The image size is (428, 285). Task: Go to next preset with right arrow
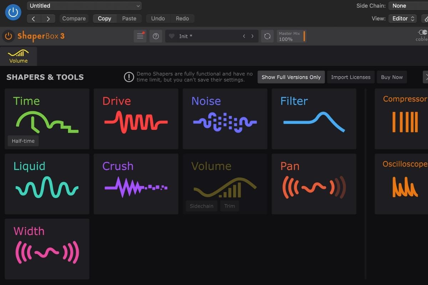(48, 19)
